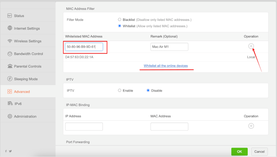277x157 pixels.
Task: Click the Whitelisted MAC Address input field
Action: point(84,47)
